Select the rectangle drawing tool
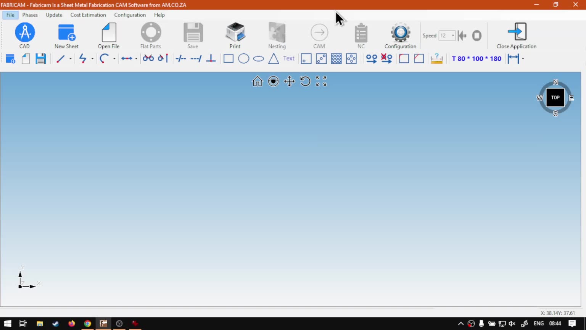 [229, 59]
